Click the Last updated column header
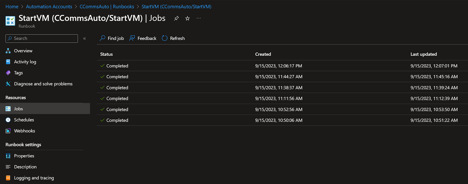 click(x=424, y=54)
